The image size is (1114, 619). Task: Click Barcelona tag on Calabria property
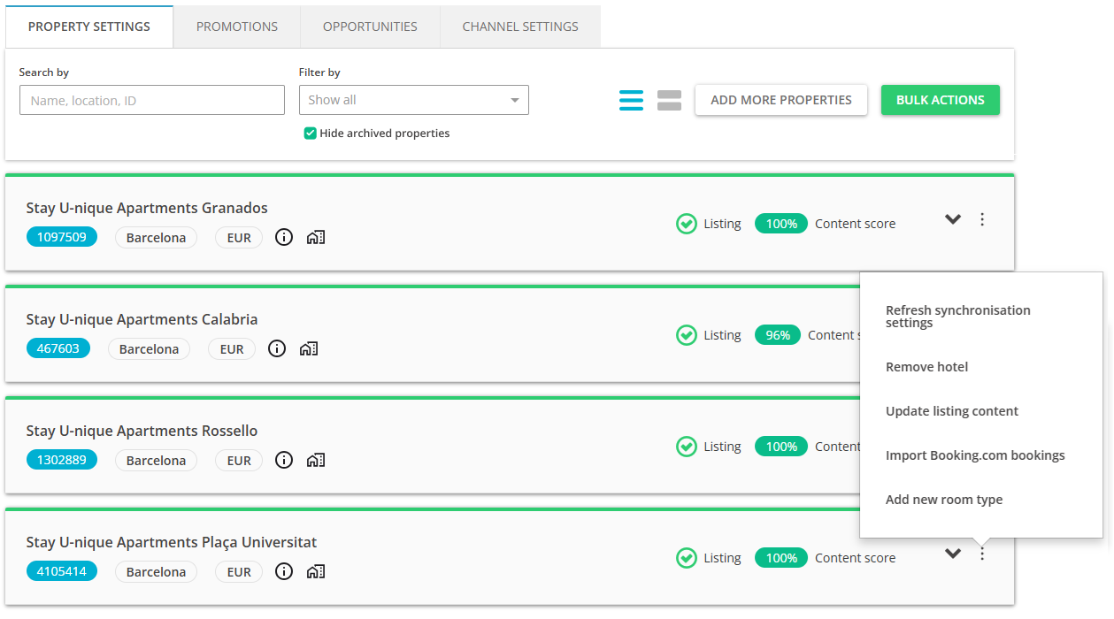149,349
